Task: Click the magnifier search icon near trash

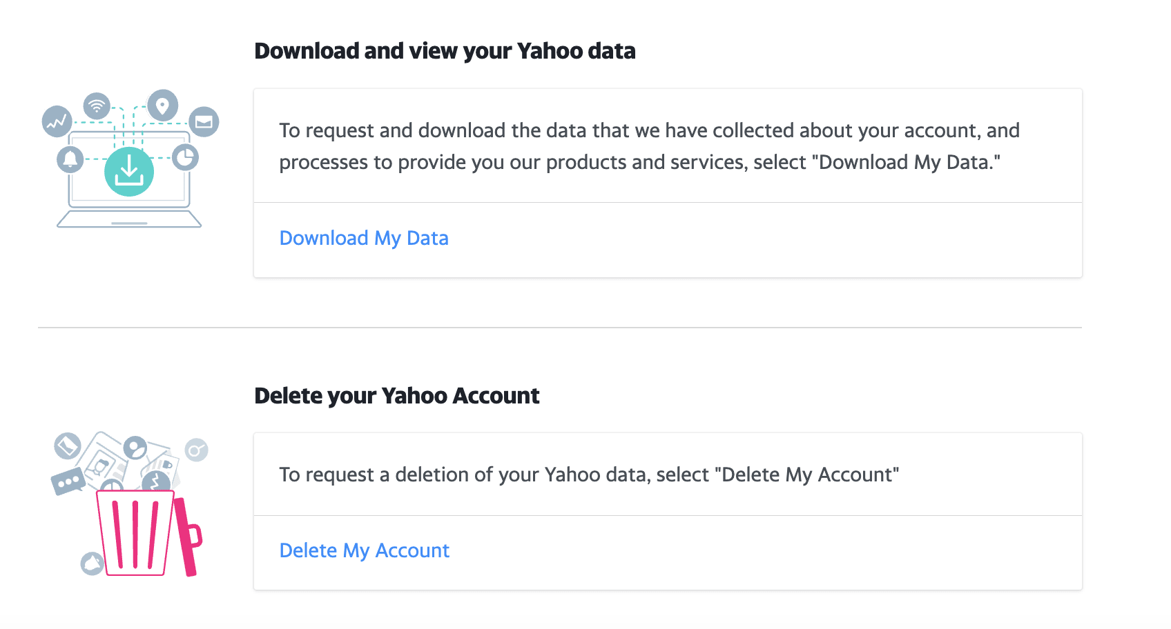Action: [x=196, y=451]
